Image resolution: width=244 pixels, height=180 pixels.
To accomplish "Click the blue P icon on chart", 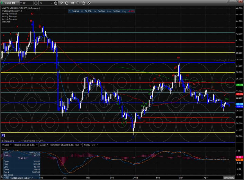I will 3,135.
